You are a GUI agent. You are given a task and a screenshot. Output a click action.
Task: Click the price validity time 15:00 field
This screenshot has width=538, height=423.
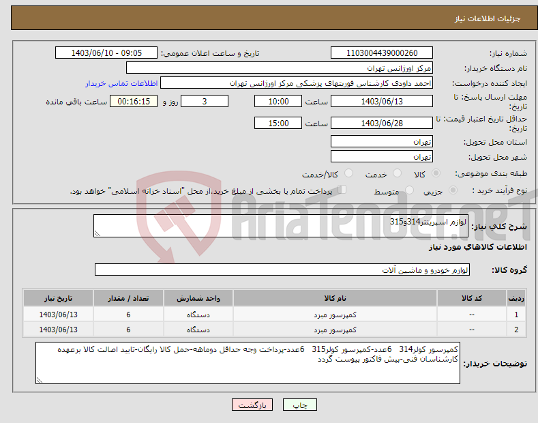pos(278,123)
